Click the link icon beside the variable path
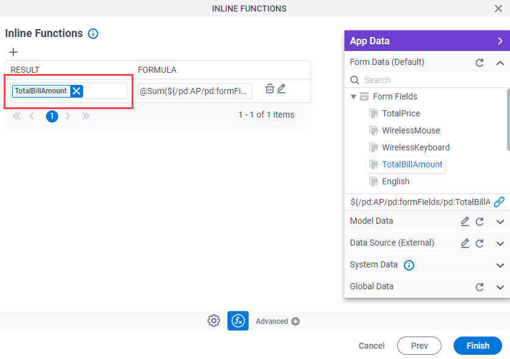This screenshot has height=359, width=510. pos(499,202)
